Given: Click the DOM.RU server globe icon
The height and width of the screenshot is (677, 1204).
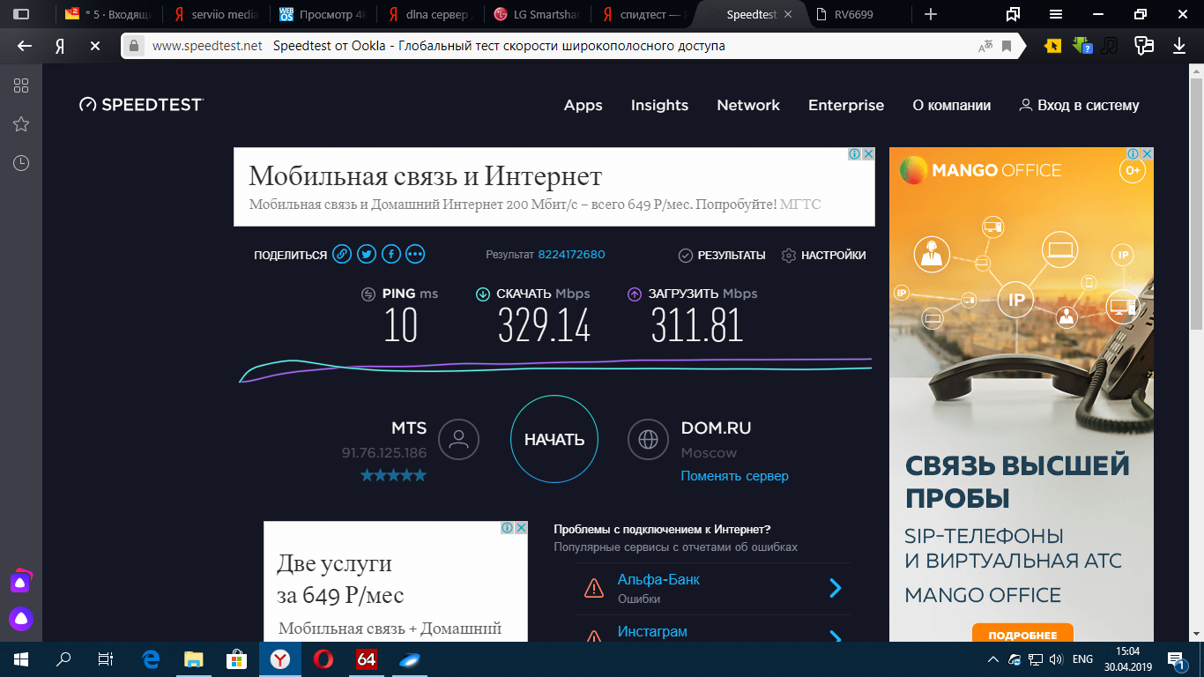Looking at the screenshot, I should click(x=649, y=439).
